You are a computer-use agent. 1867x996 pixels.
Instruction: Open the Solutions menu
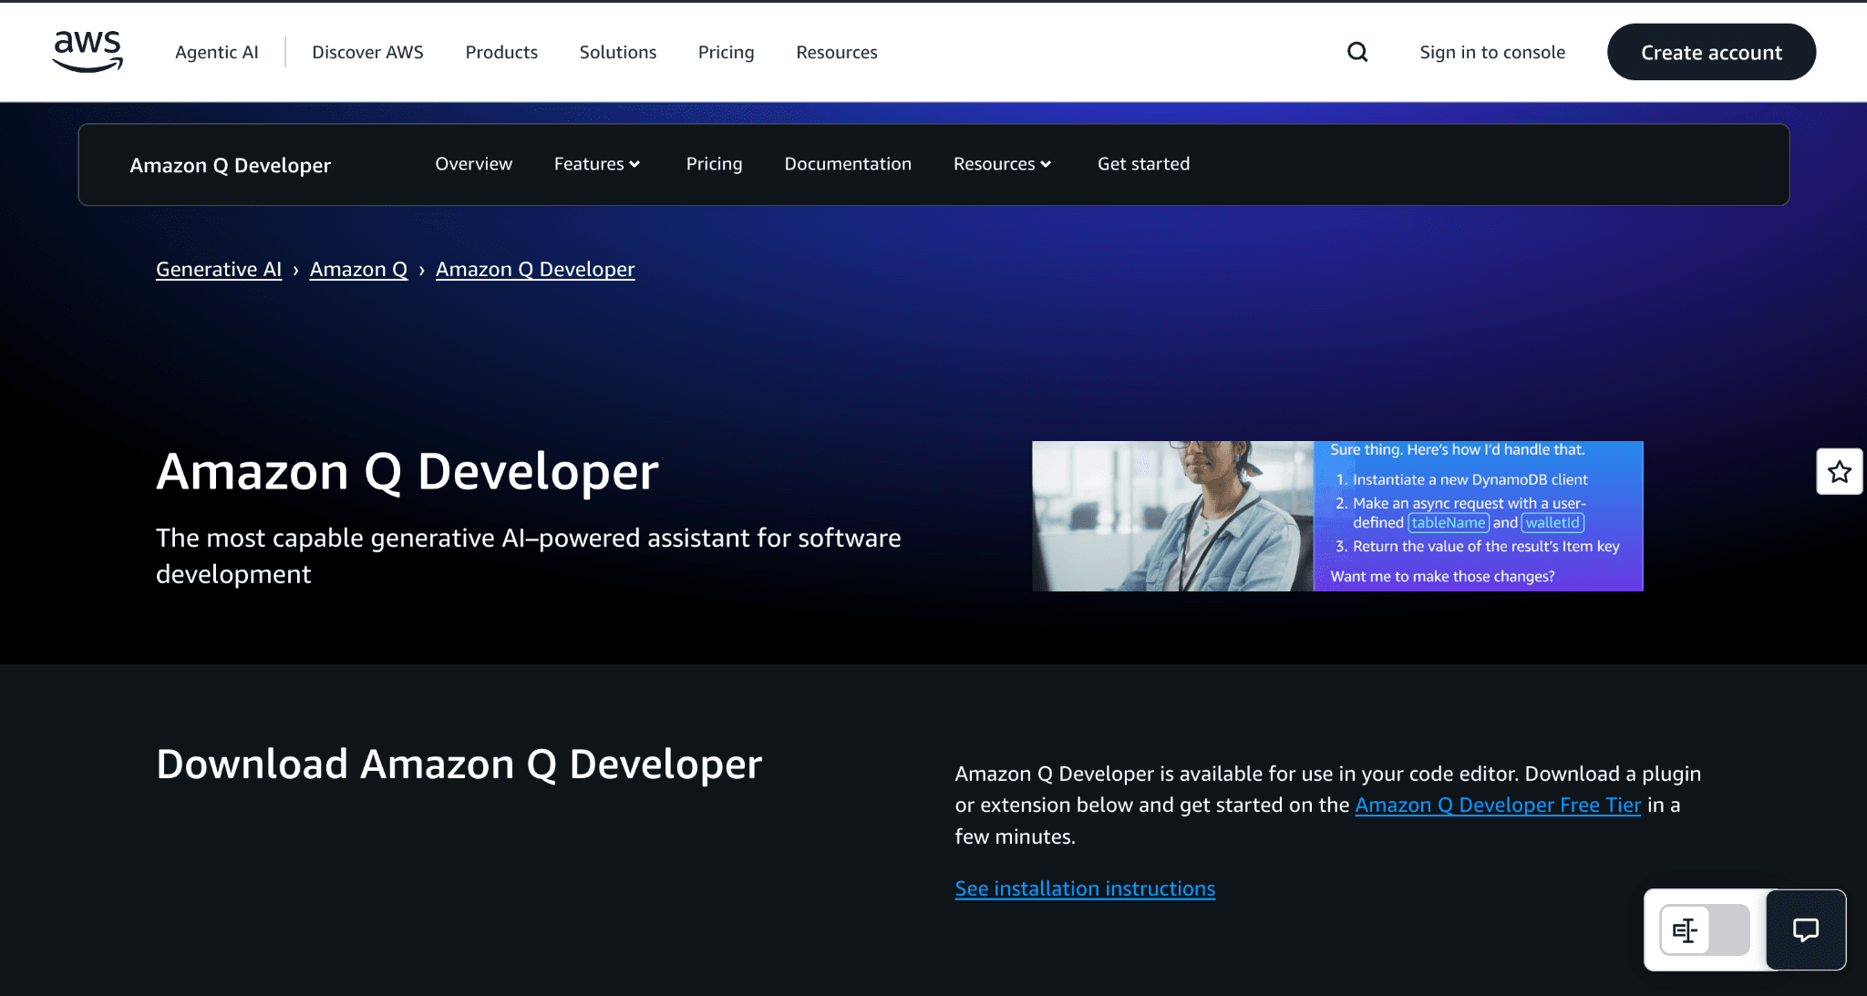click(x=617, y=52)
